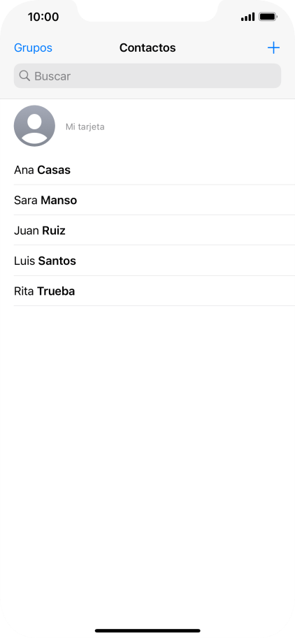The height and width of the screenshot is (638, 295).
Task: Open the Grupos link
Action: (x=33, y=48)
